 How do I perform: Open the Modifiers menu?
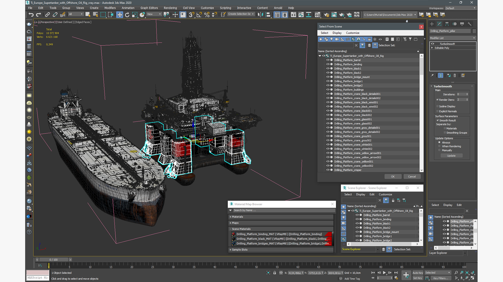110,8
